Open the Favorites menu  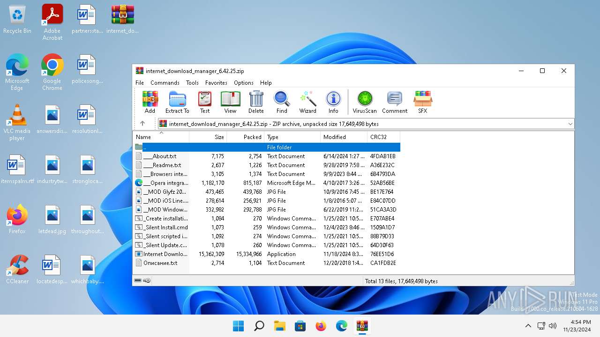pyautogui.click(x=216, y=82)
